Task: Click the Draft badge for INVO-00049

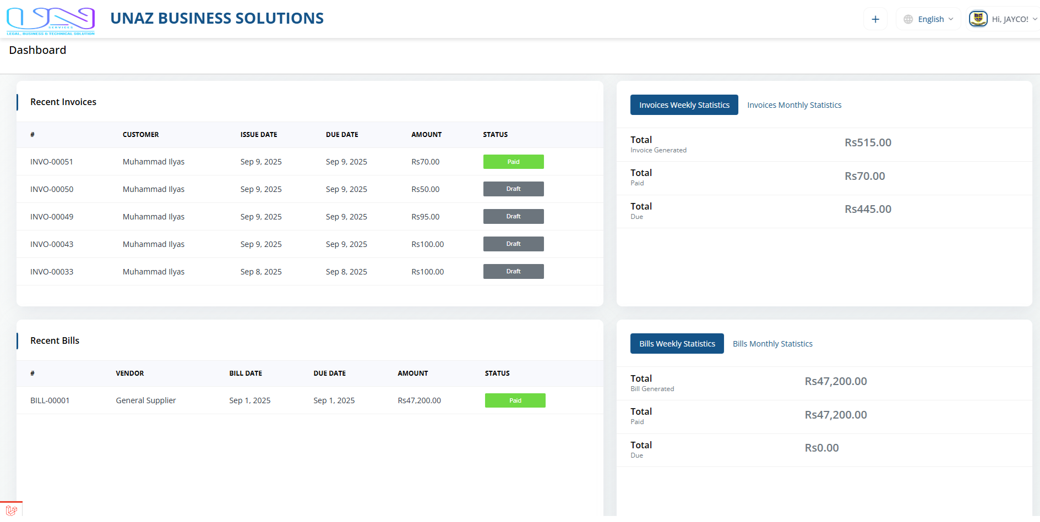Action: coord(513,217)
